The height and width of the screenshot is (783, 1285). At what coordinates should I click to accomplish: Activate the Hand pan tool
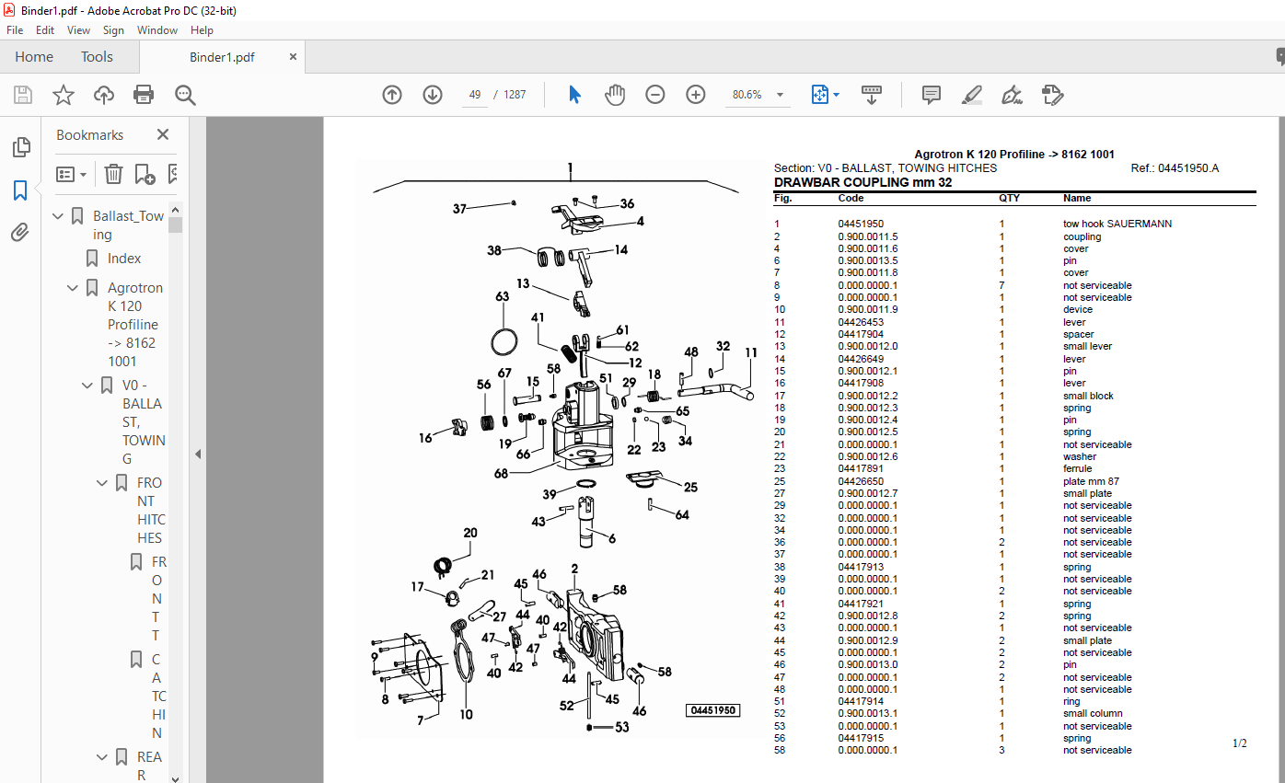[x=614, y=95]
